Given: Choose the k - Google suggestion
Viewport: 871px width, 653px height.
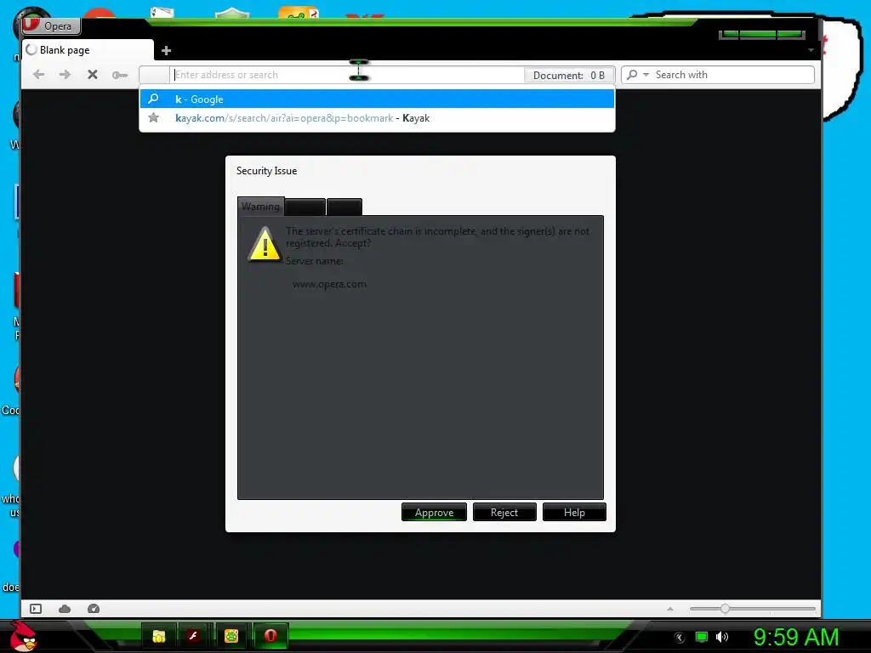Looking at the screenshot, I should (377, 99).
